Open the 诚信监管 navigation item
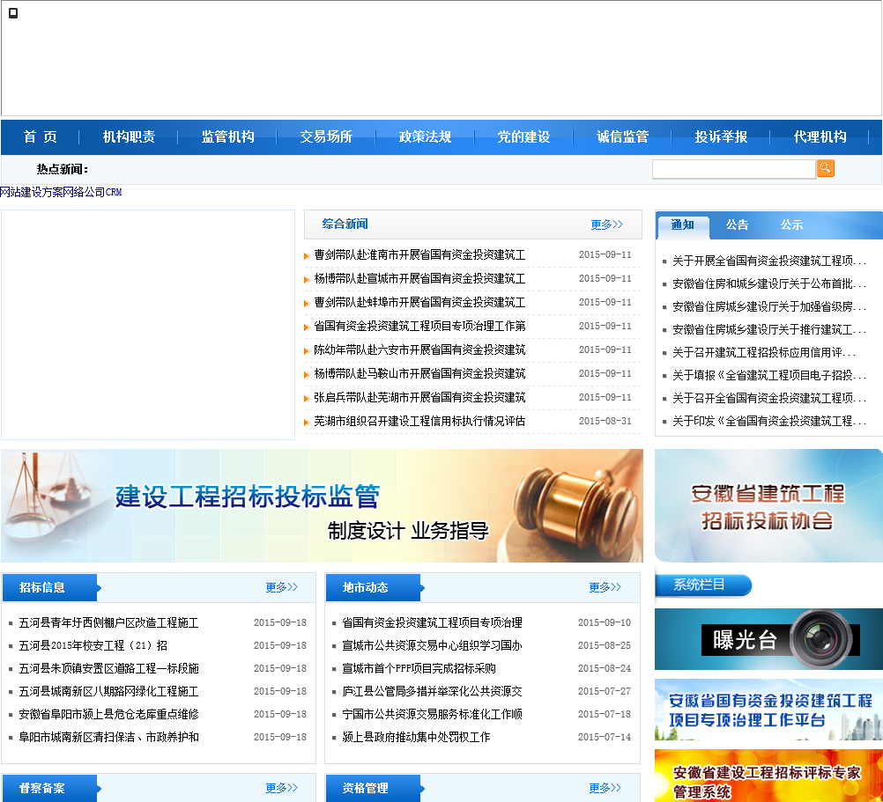 [622, 136]
